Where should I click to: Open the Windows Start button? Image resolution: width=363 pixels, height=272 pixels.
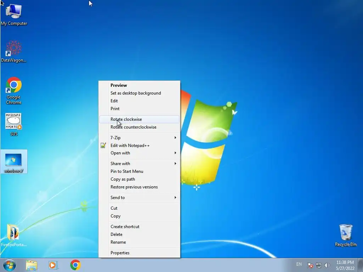click(10, 265)
